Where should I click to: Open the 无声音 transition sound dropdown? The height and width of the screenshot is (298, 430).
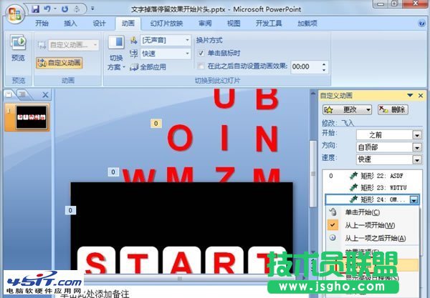(166, 41)
